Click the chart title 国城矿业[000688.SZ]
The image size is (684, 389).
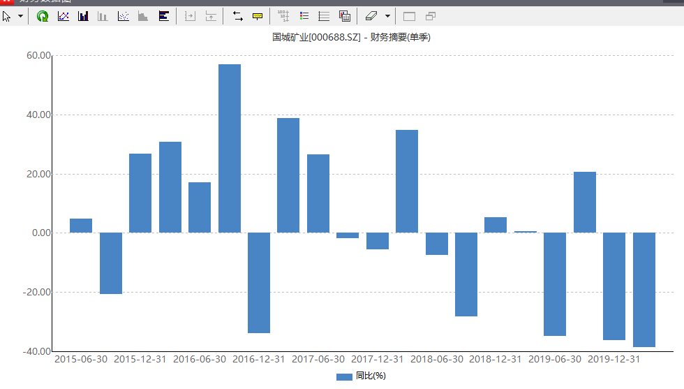(x=316, y=37)
